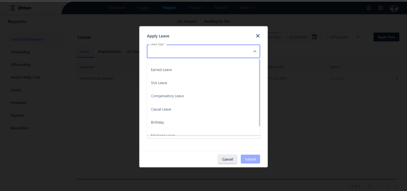Focus the Leave Type input field
This screenshot has height=191, width=407.
pos(203,52)
